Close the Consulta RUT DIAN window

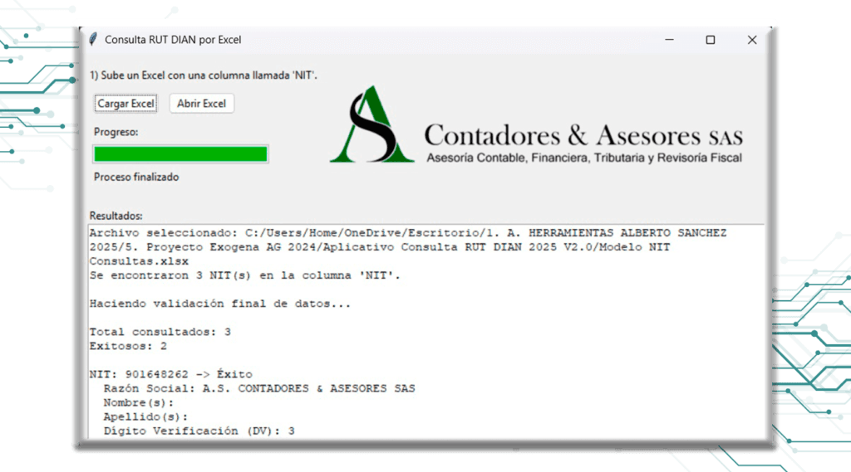[751, 40]
